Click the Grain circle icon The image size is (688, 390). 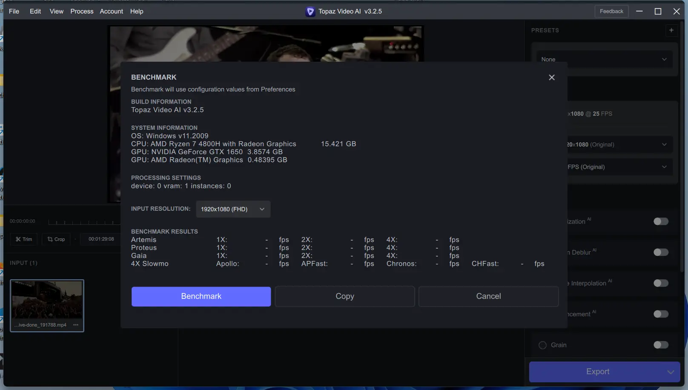tap(542, 345)
